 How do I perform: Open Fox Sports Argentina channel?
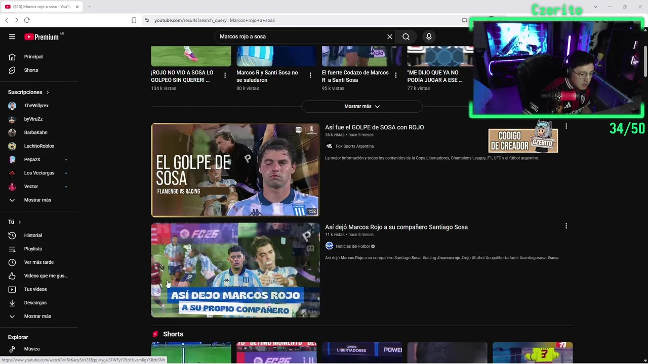coord(354,146)
